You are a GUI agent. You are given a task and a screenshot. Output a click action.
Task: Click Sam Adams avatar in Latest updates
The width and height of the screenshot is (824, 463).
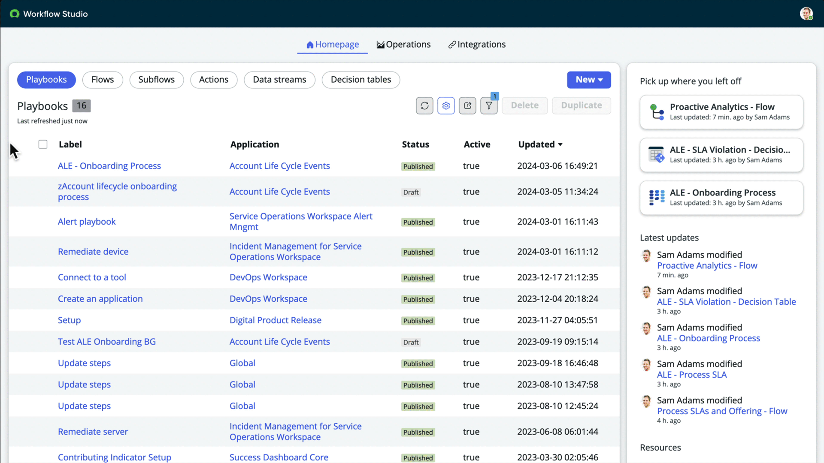tap(647, 256)
